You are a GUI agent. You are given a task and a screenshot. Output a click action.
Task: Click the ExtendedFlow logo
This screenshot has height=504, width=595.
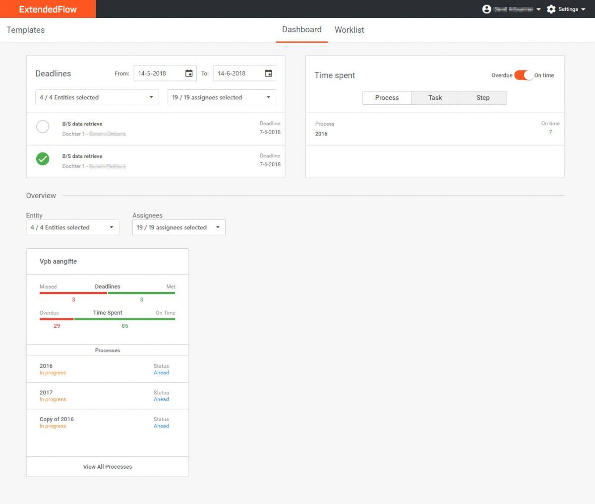[x=48, y=9]
